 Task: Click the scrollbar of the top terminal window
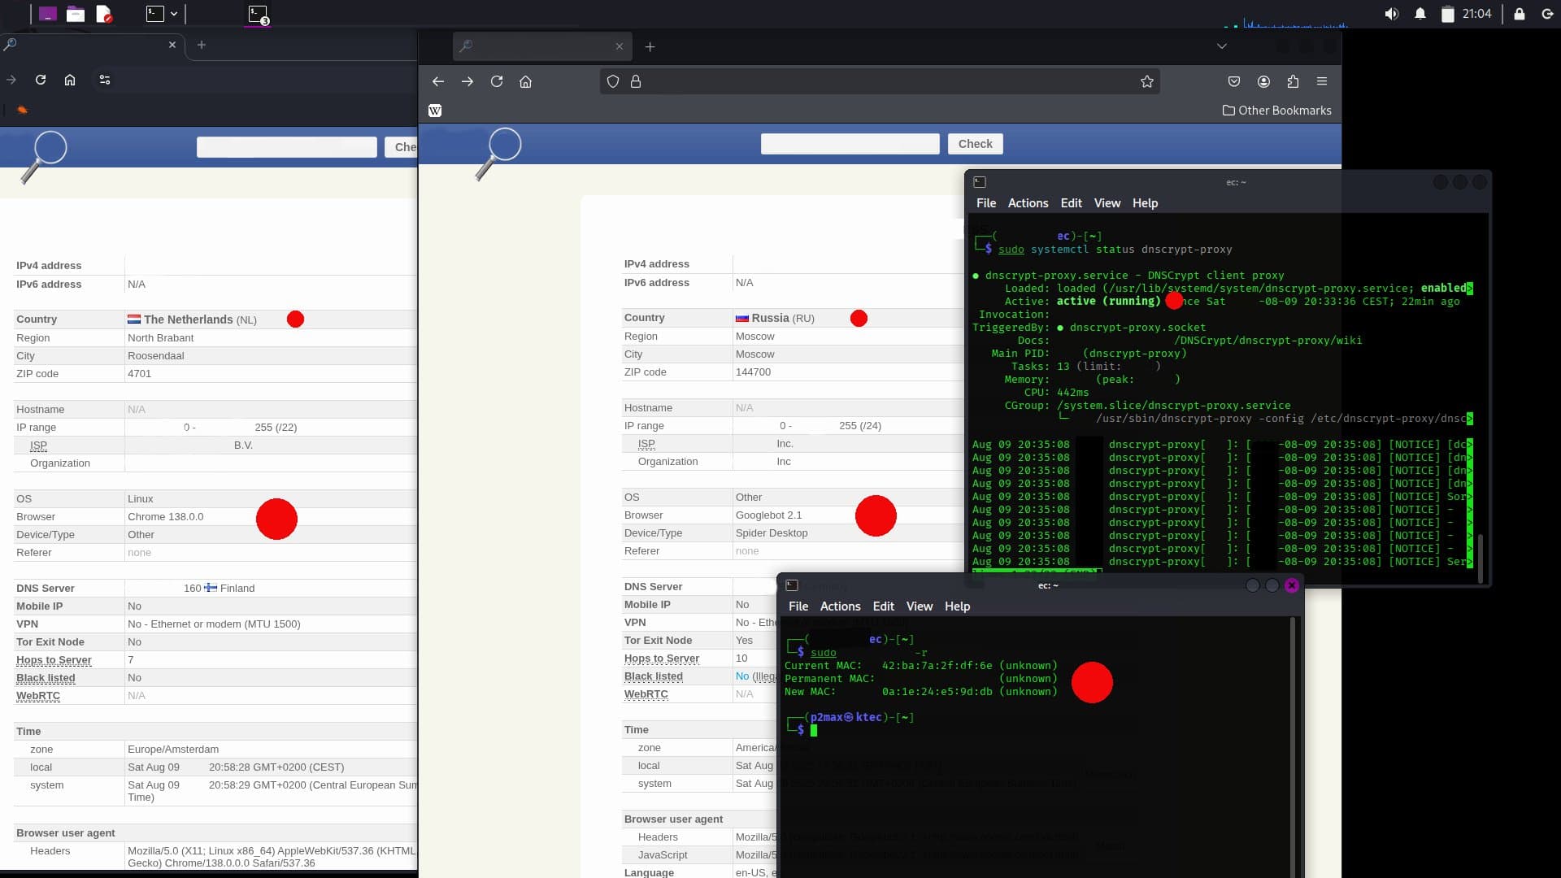(1480, 558)
